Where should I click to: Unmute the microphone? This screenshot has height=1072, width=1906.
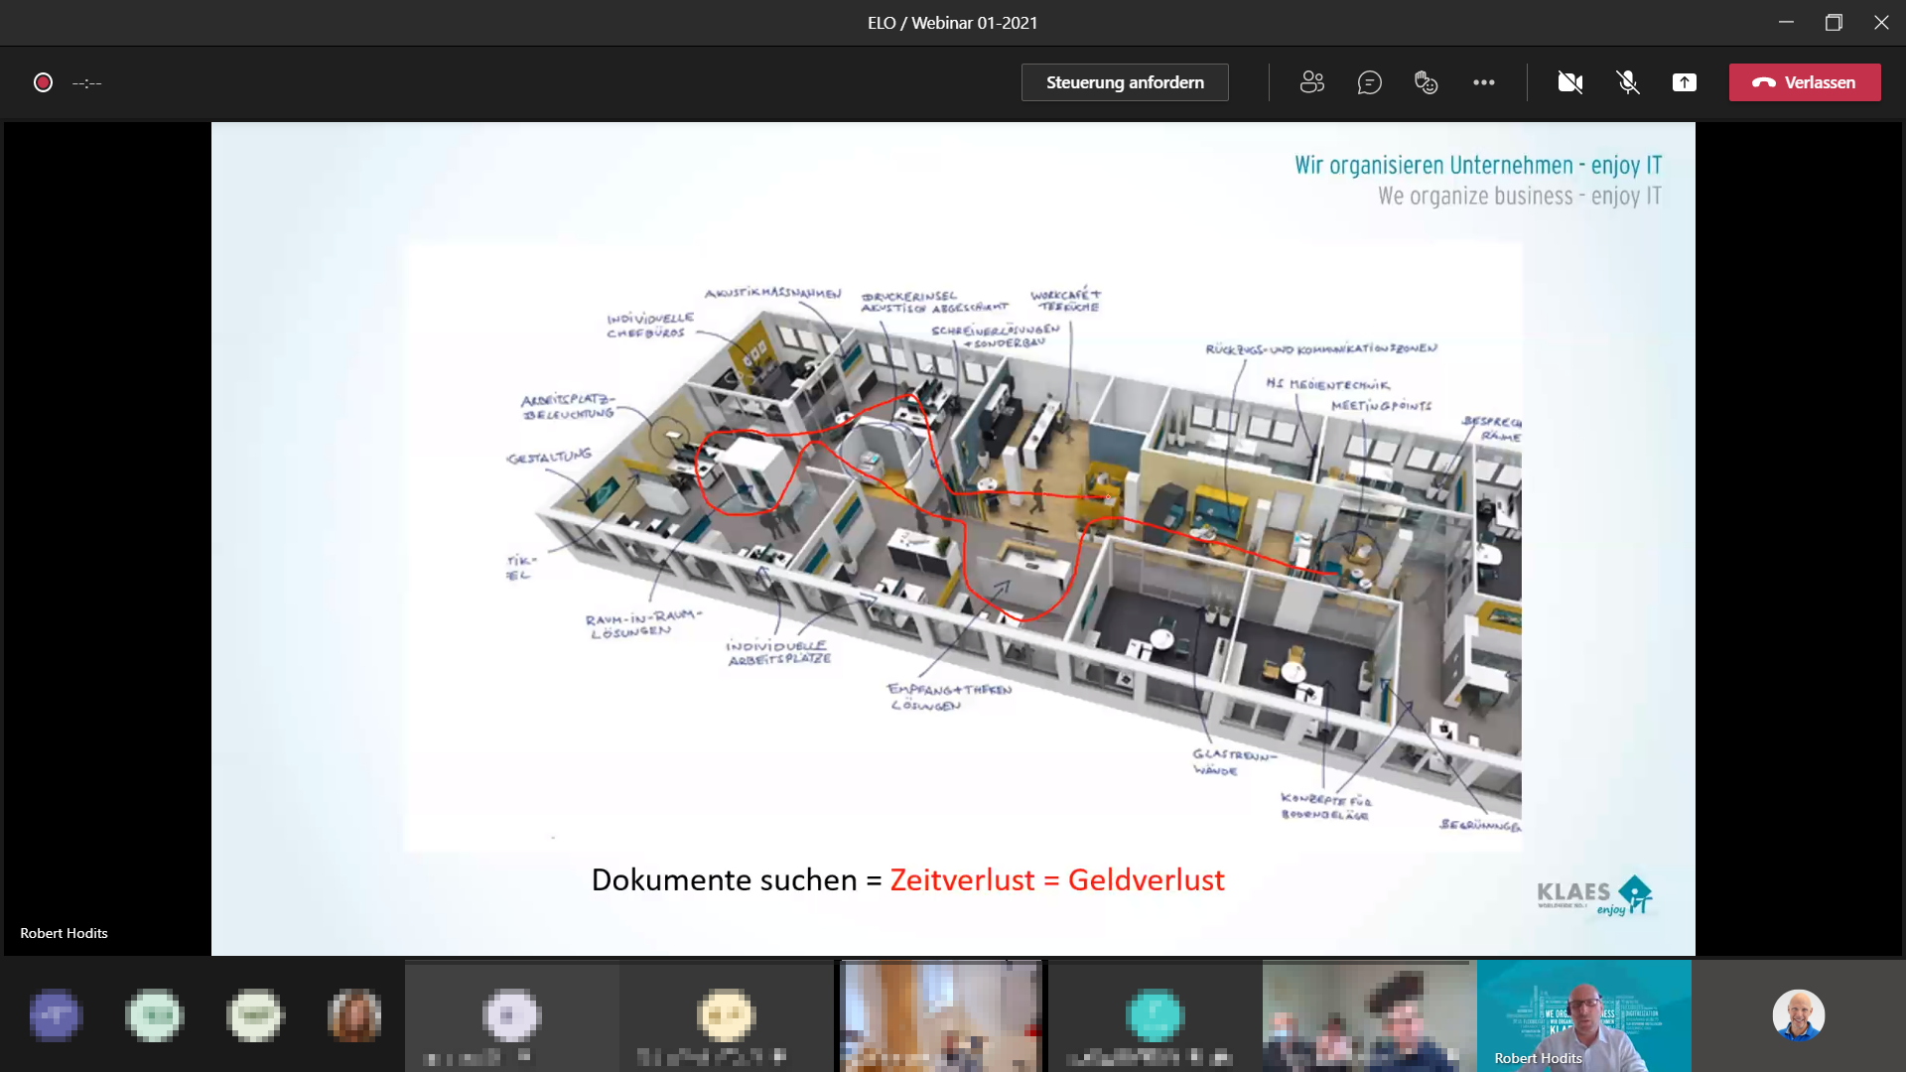[1627, 82]
